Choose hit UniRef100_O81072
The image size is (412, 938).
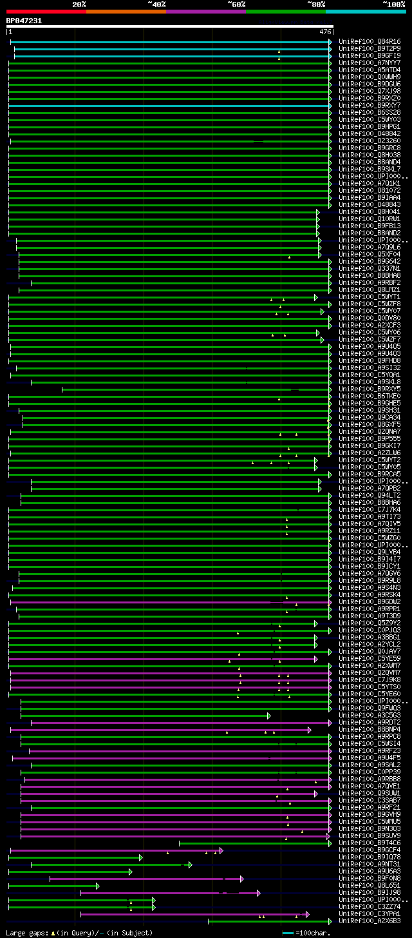(370, 190)
